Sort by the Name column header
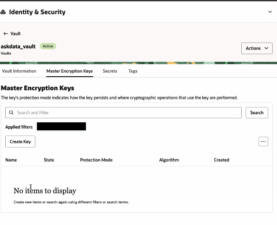The image size is (277, 225). pyautogui.click(x=11, y=160)
